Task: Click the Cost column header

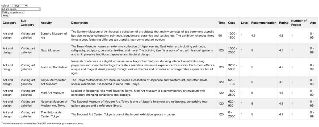Action: (231, 23)
